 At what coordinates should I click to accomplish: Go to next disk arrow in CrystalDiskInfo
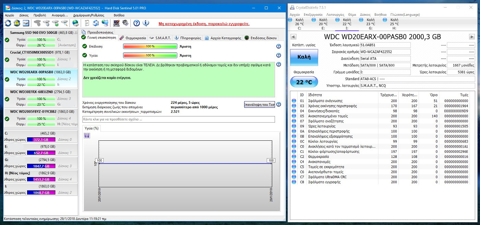click(472, 37)
